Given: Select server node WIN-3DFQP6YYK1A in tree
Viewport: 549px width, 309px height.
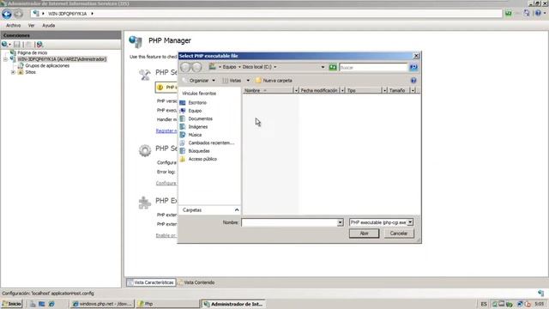Looking at the screenshot, I should click(62, 59).
